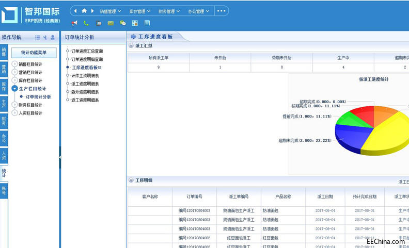Image resolution: width=409 pixels, height=248 pixels.
Task: Click the Home icon in top navigation
Action: [x=84, y=11]
